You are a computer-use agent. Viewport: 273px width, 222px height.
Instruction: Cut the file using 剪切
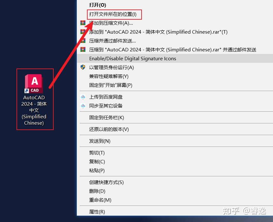pos(97,153)
